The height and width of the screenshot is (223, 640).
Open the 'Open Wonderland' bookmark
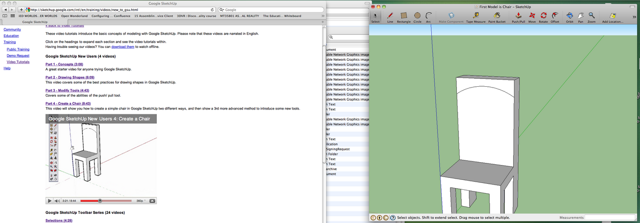click(x=74, y=16)
